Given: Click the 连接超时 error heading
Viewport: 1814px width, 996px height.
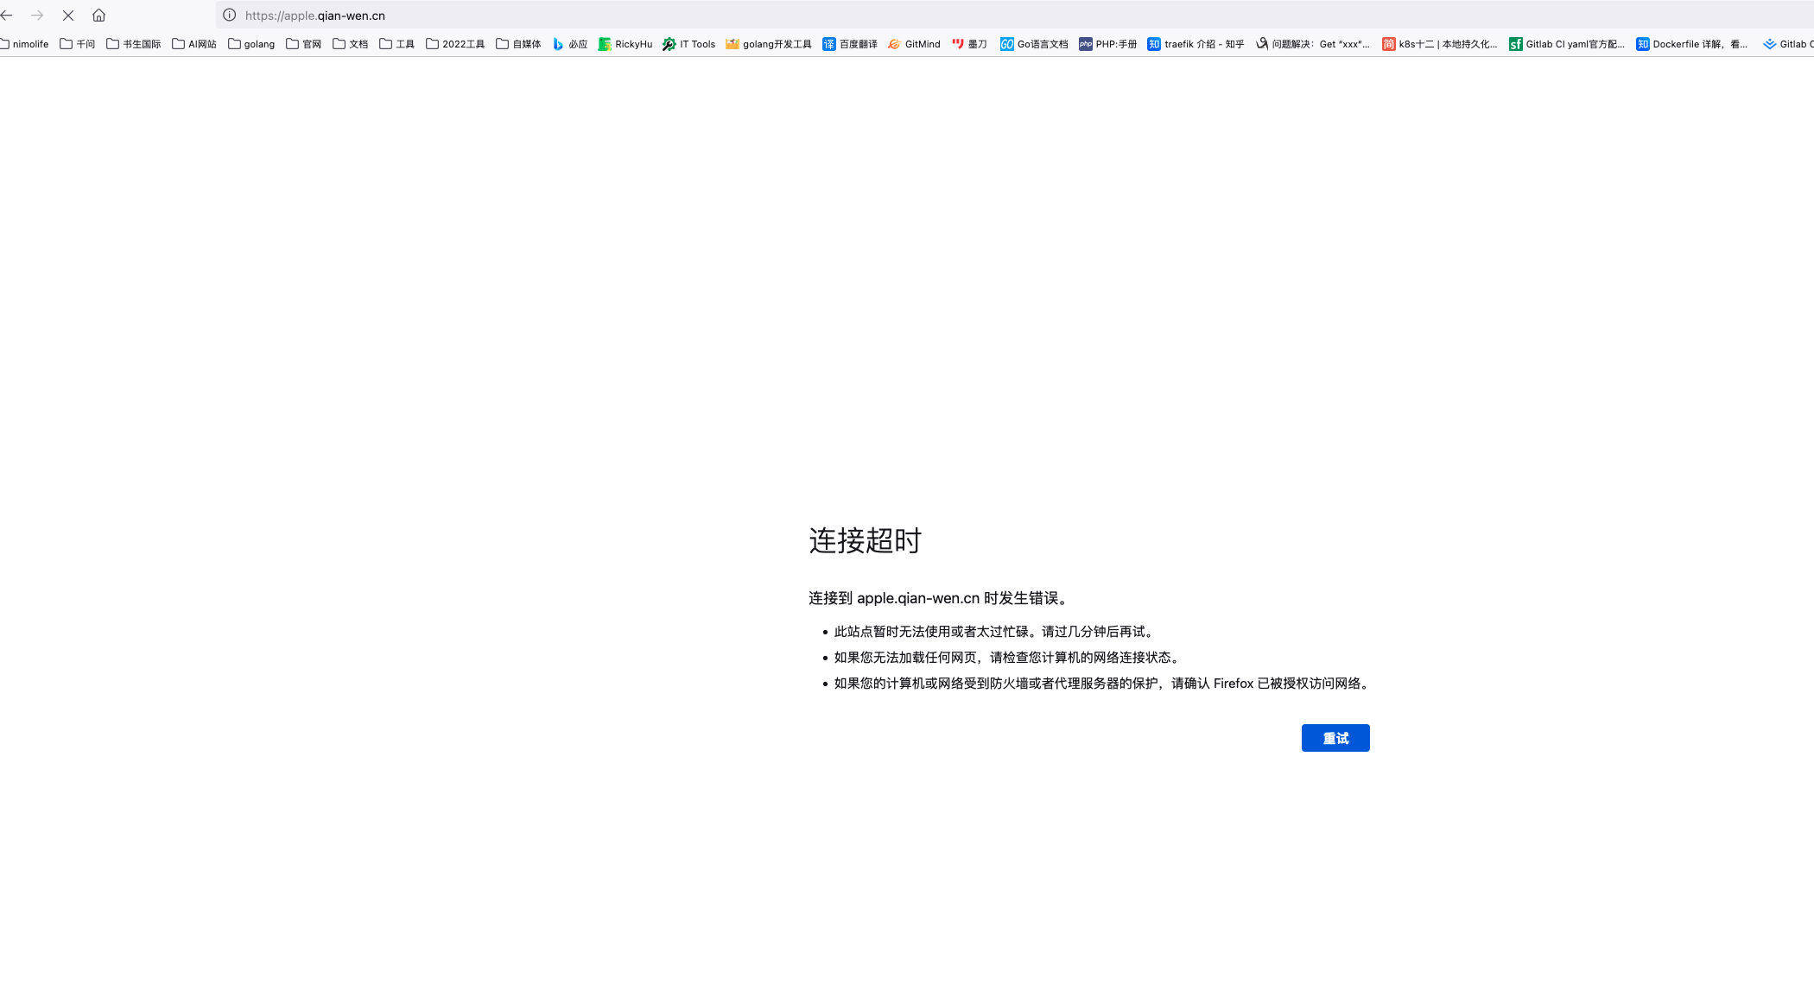Looking at the screenshot, I should coord(866,540).
